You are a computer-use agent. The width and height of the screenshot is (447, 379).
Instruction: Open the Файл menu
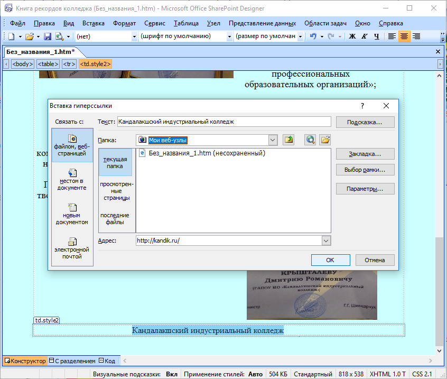(x=17, y=23)
